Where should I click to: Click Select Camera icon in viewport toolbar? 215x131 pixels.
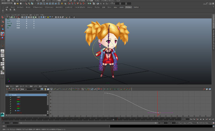7,17
